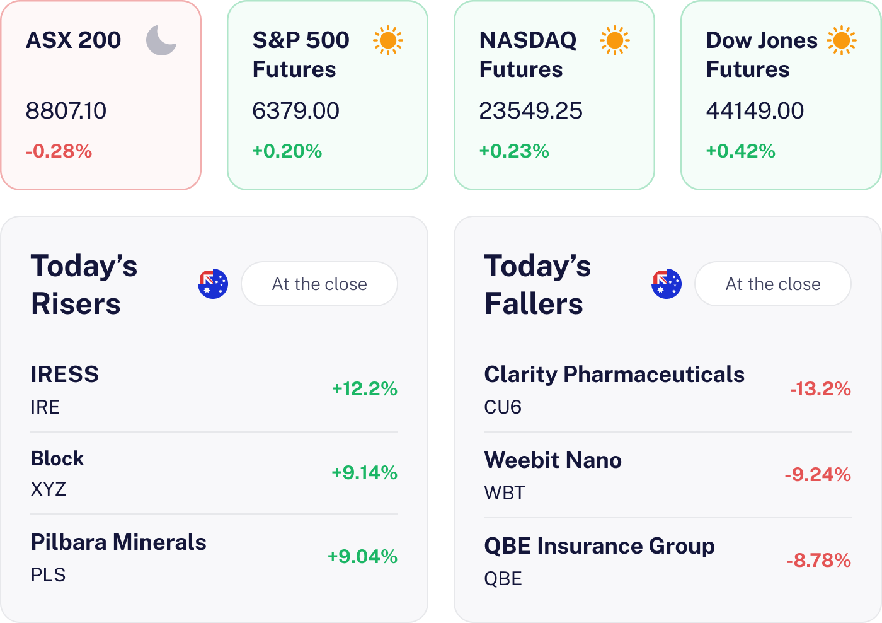This screenshot has width=882, height=623.
Task: Open Pilbara Minerals stock listing
Action: click(x=214, y=557)
